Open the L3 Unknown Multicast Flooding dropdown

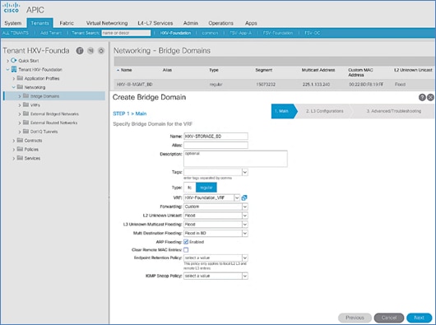coord(245,225)
